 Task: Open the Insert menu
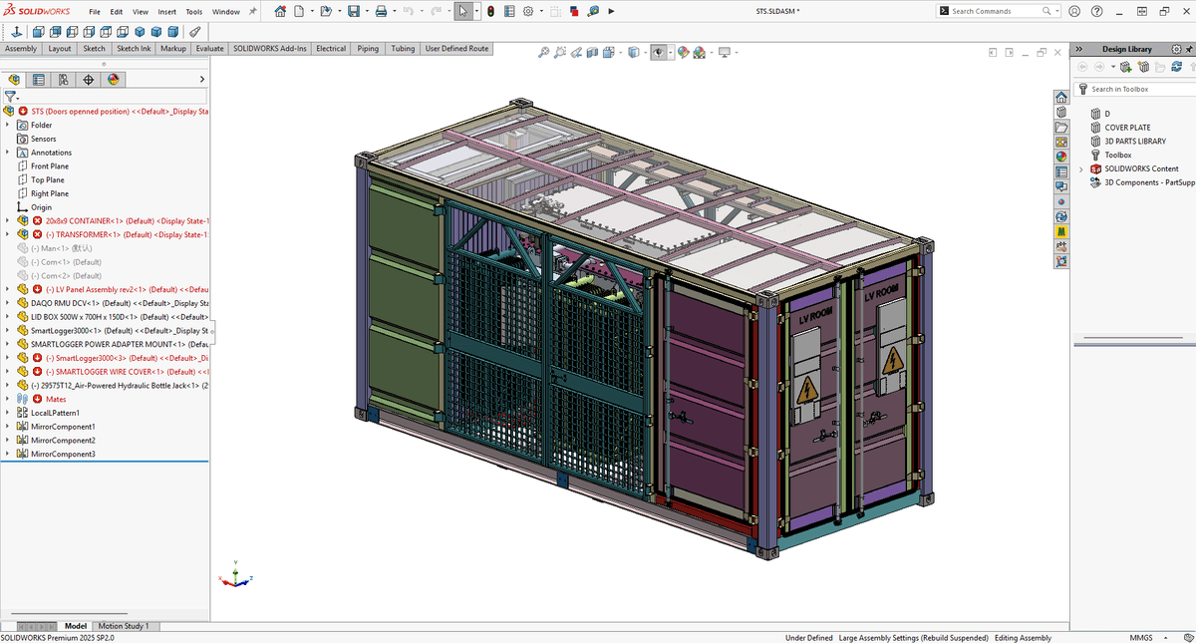pos(166,13)
